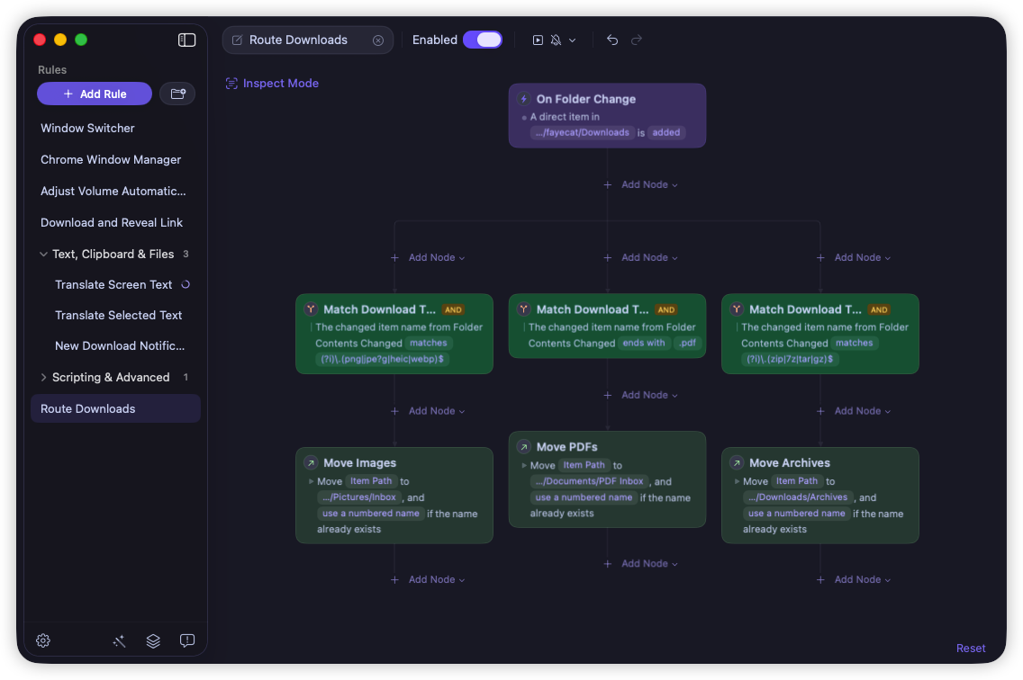Click the .../Documents/PDF Inbox destination chip
This screenshot has height=680, width=1023.
coord(589,482)
